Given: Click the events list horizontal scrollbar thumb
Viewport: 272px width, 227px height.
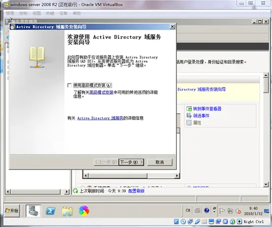Looking at the screenshot, I should (118, 175).
